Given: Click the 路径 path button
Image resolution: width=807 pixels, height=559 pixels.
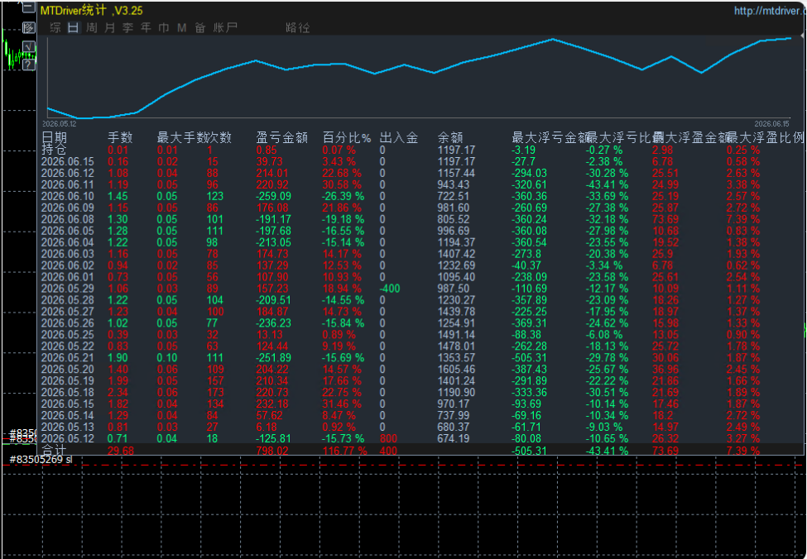Looking at the screenshot, I should click(297, 28).
